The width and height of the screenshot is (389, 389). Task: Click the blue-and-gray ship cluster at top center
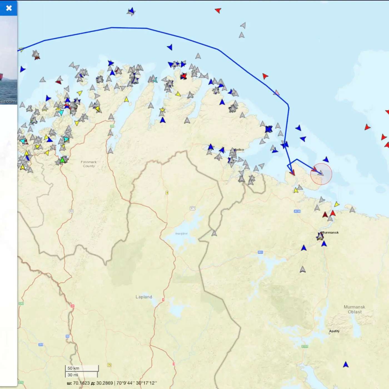pos(131,11)
